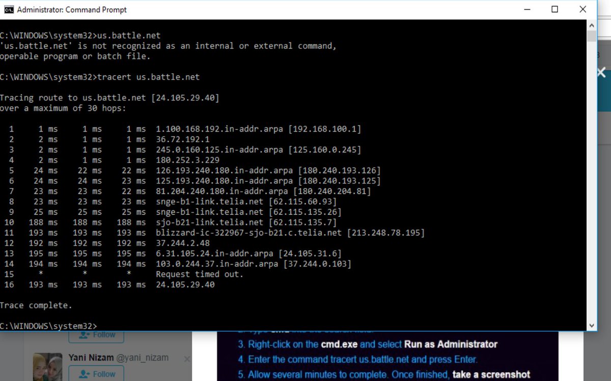Click hop 11 'blizzard-ic-322967-sjo-b21.c.telia.net'
Screen dimensions: 611x381
(x=249, y=233)
